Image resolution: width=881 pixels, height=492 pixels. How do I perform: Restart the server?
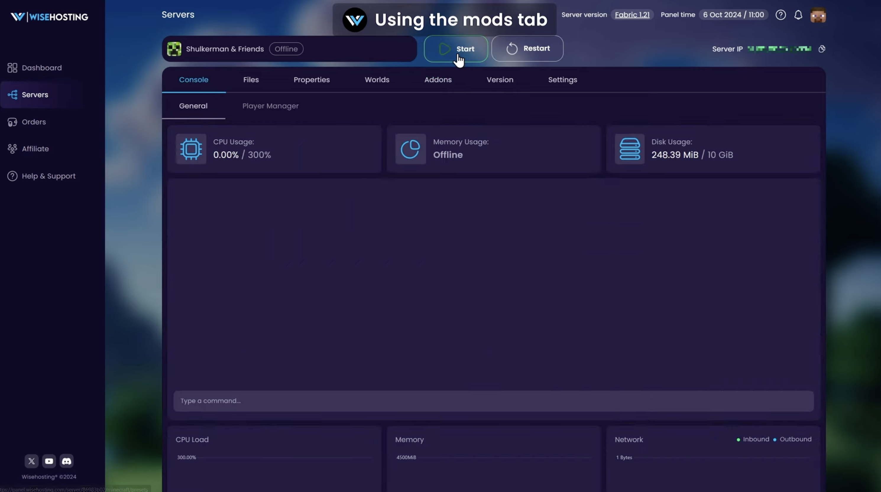click(527, 48)
